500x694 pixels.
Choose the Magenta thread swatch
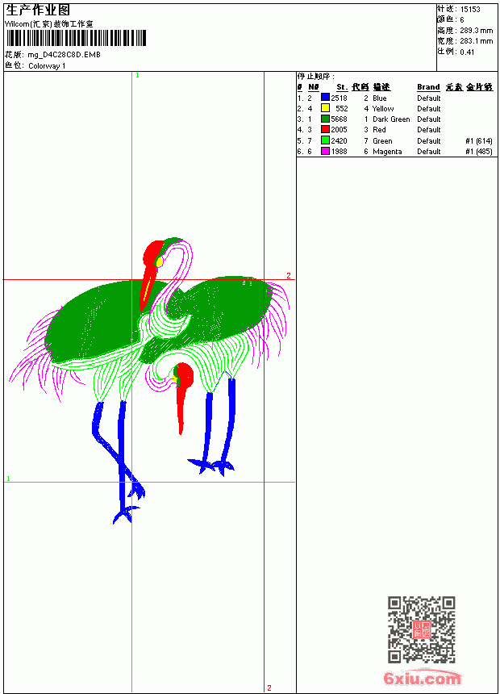coord(325,151)
